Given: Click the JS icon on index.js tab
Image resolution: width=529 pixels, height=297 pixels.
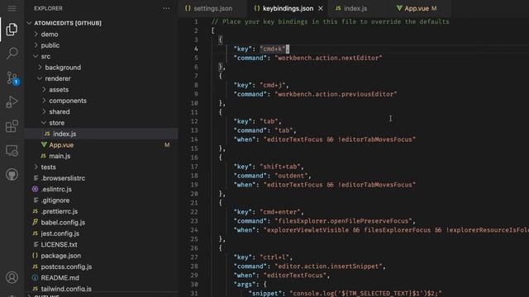Looking at the screenshot, I should click(x=338, y=8).
